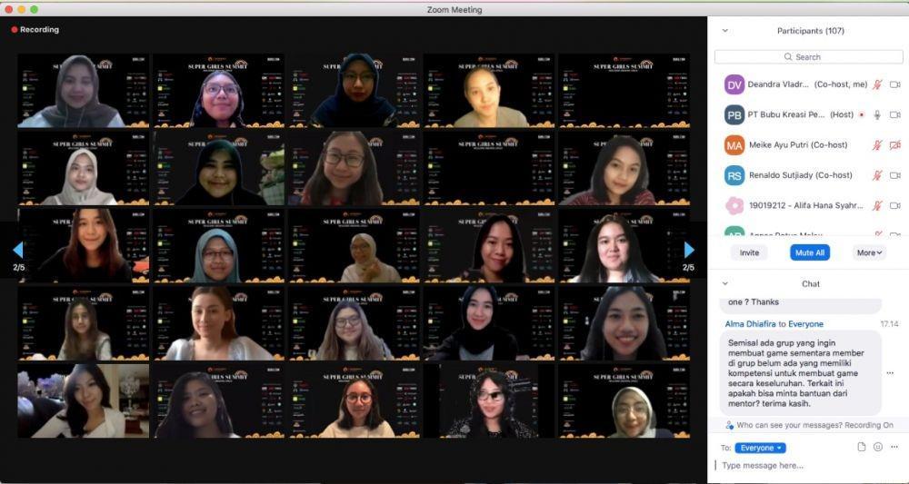
Task: Click the file attachment icon in chat
Action: point(862,447)
